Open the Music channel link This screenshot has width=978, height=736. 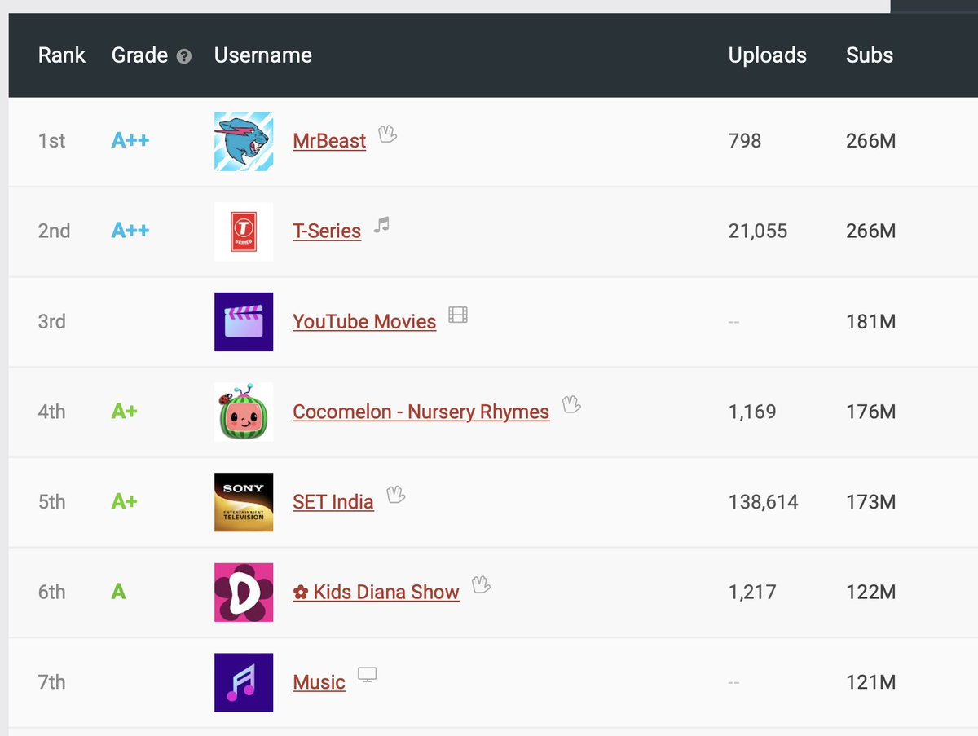click(319, 682)
